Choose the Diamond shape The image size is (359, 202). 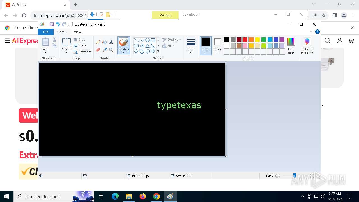point(136,51)
